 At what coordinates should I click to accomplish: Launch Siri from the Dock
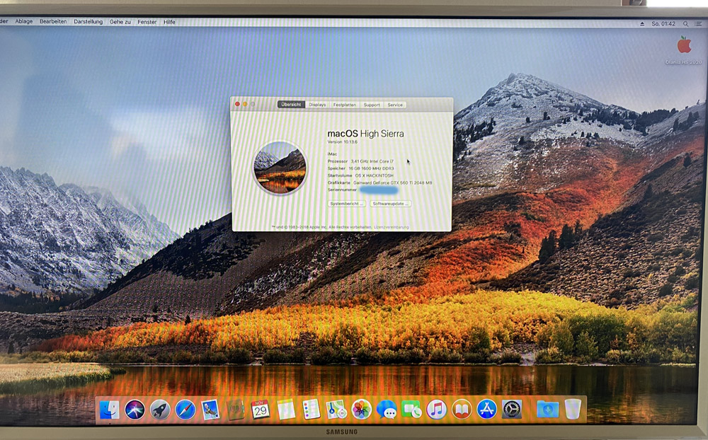135,409
